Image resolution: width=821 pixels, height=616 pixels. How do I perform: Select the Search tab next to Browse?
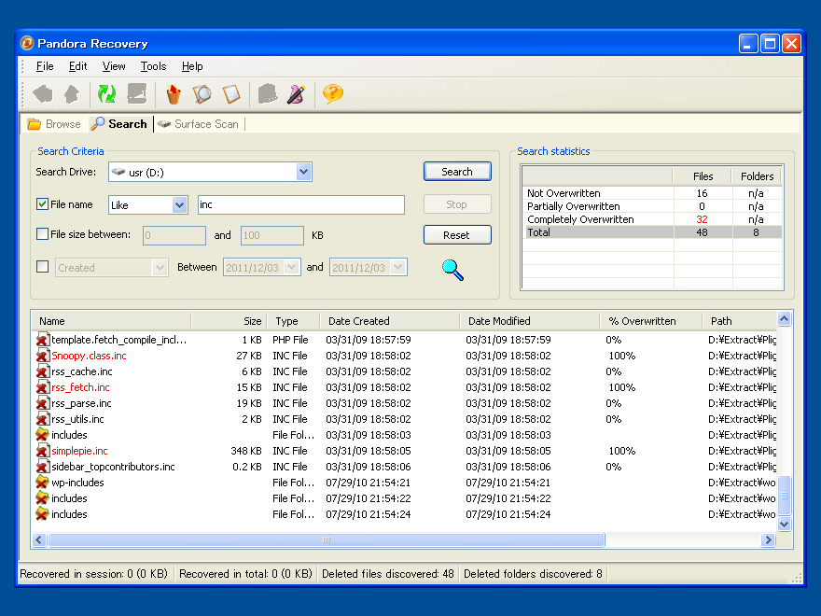tap(118, 124)
